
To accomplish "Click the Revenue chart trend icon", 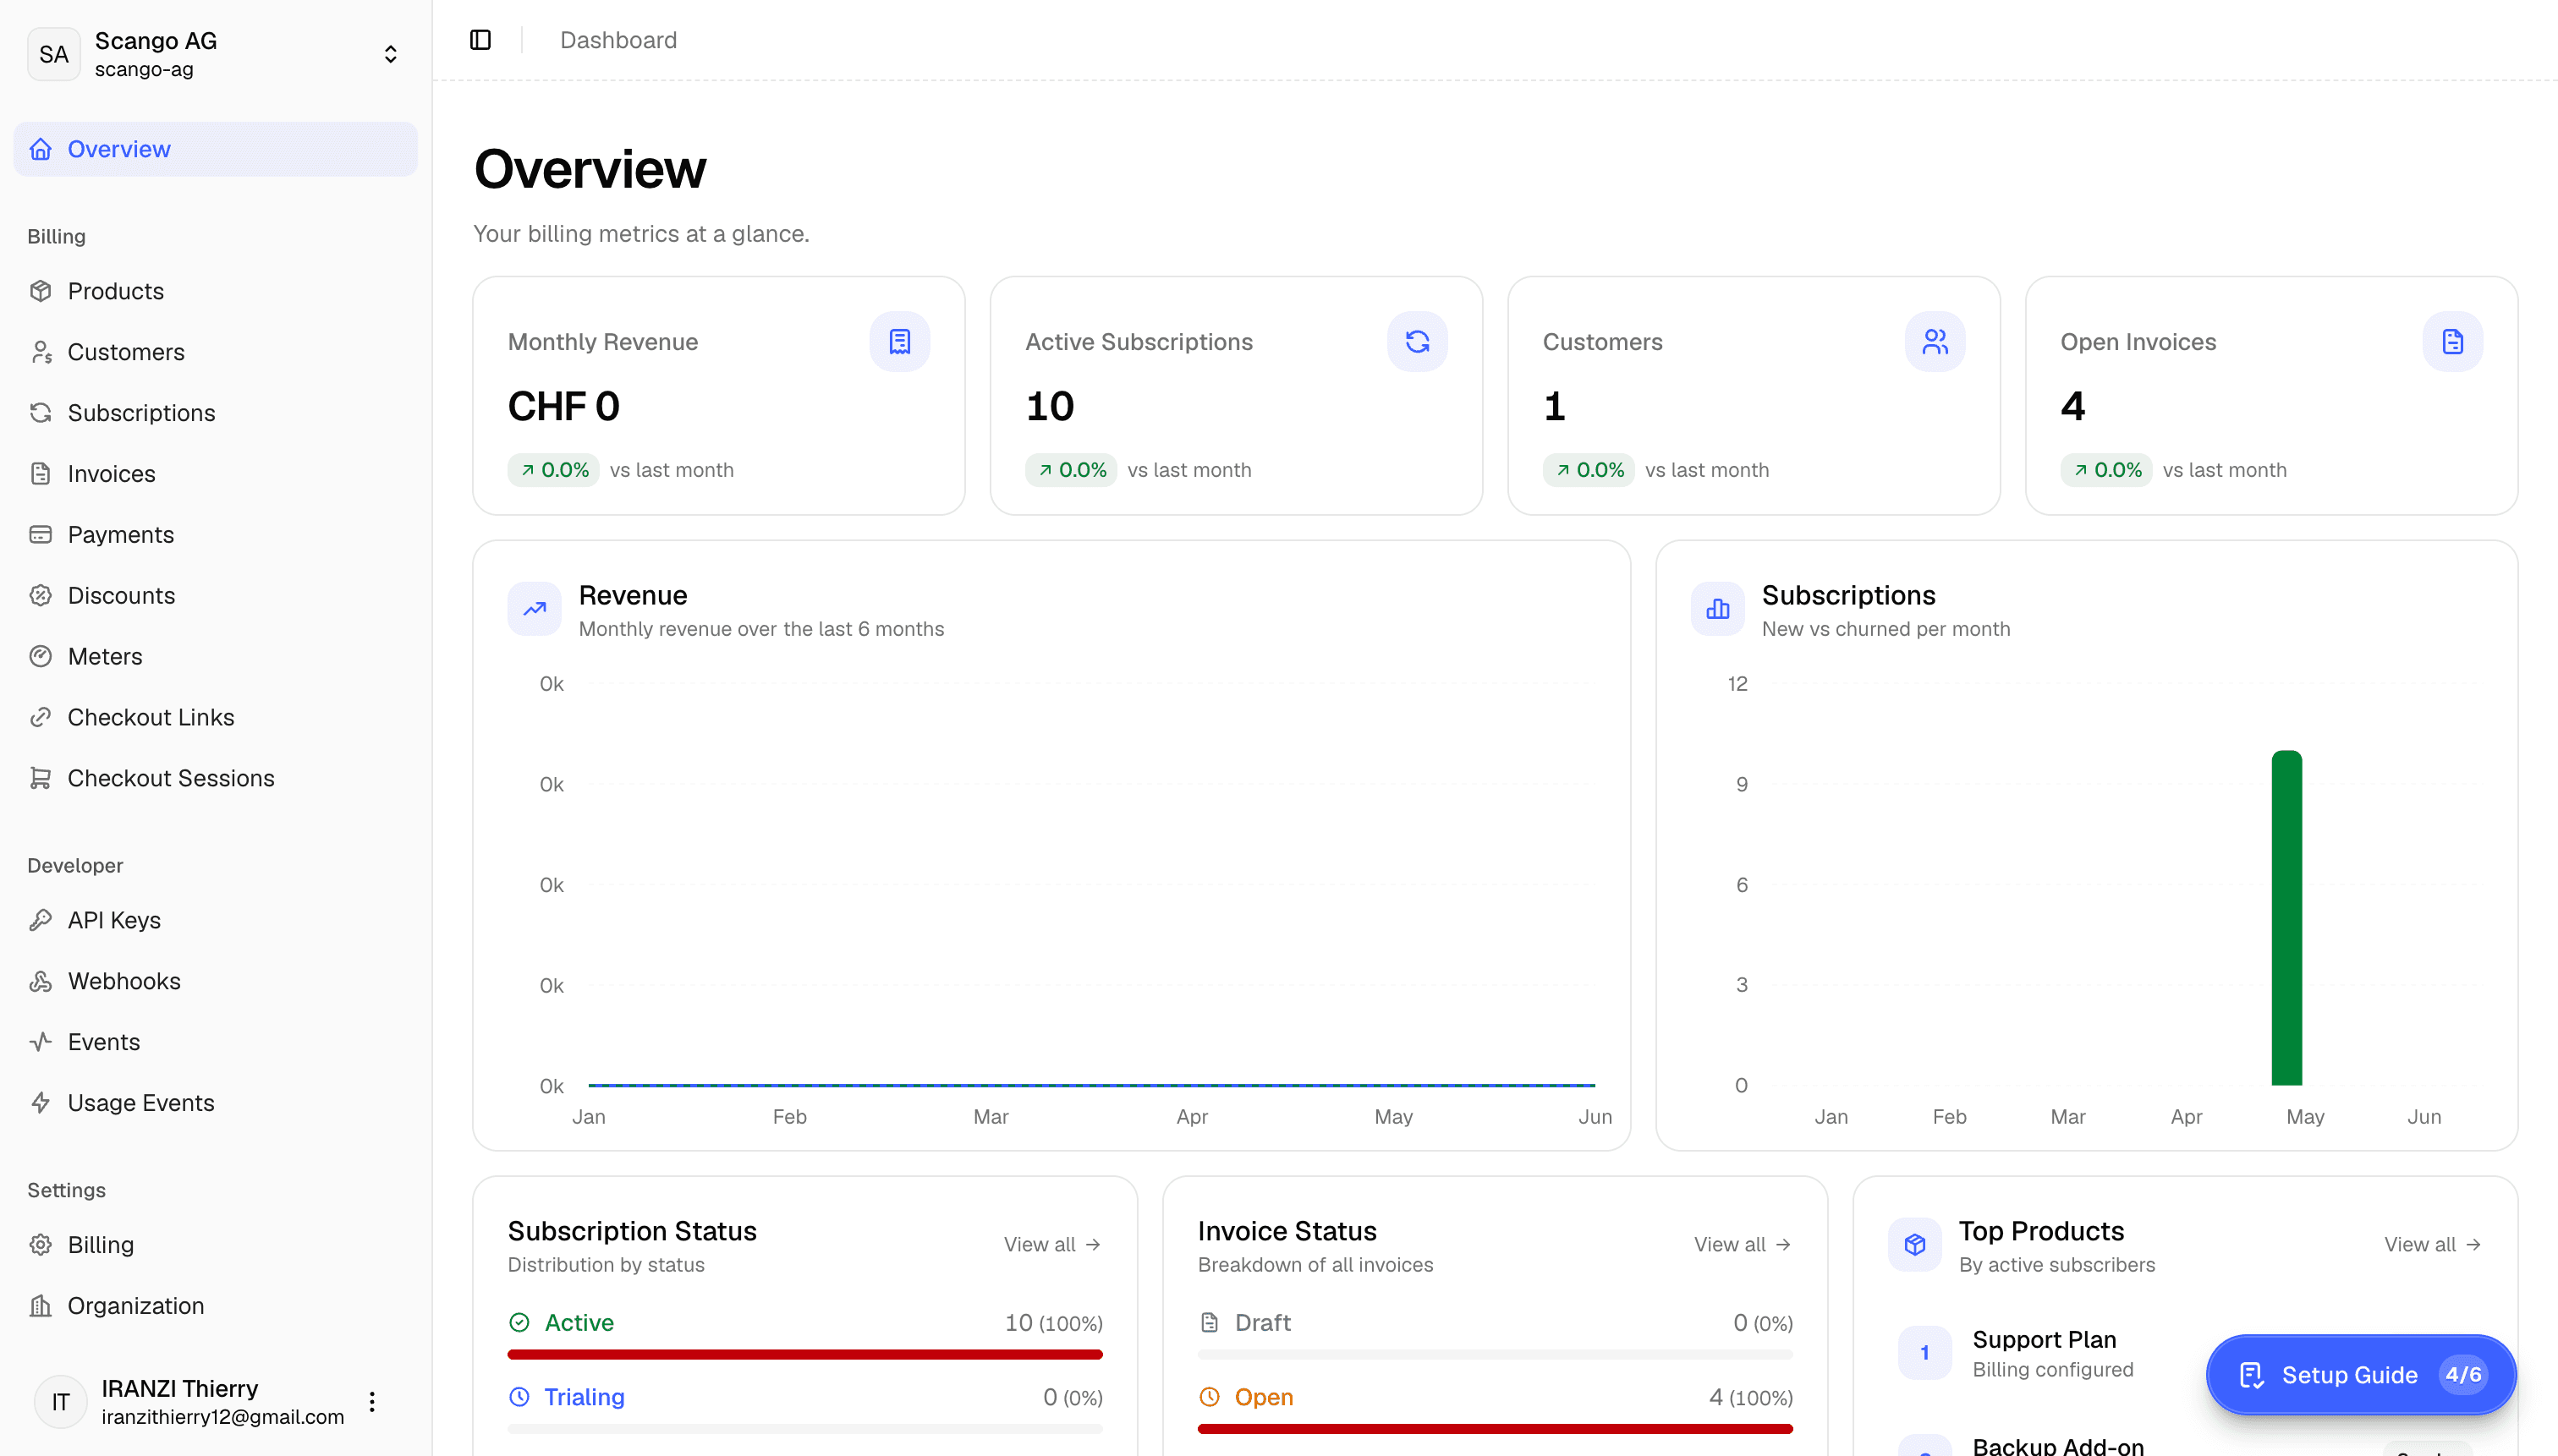I will [x=535, y=609].
